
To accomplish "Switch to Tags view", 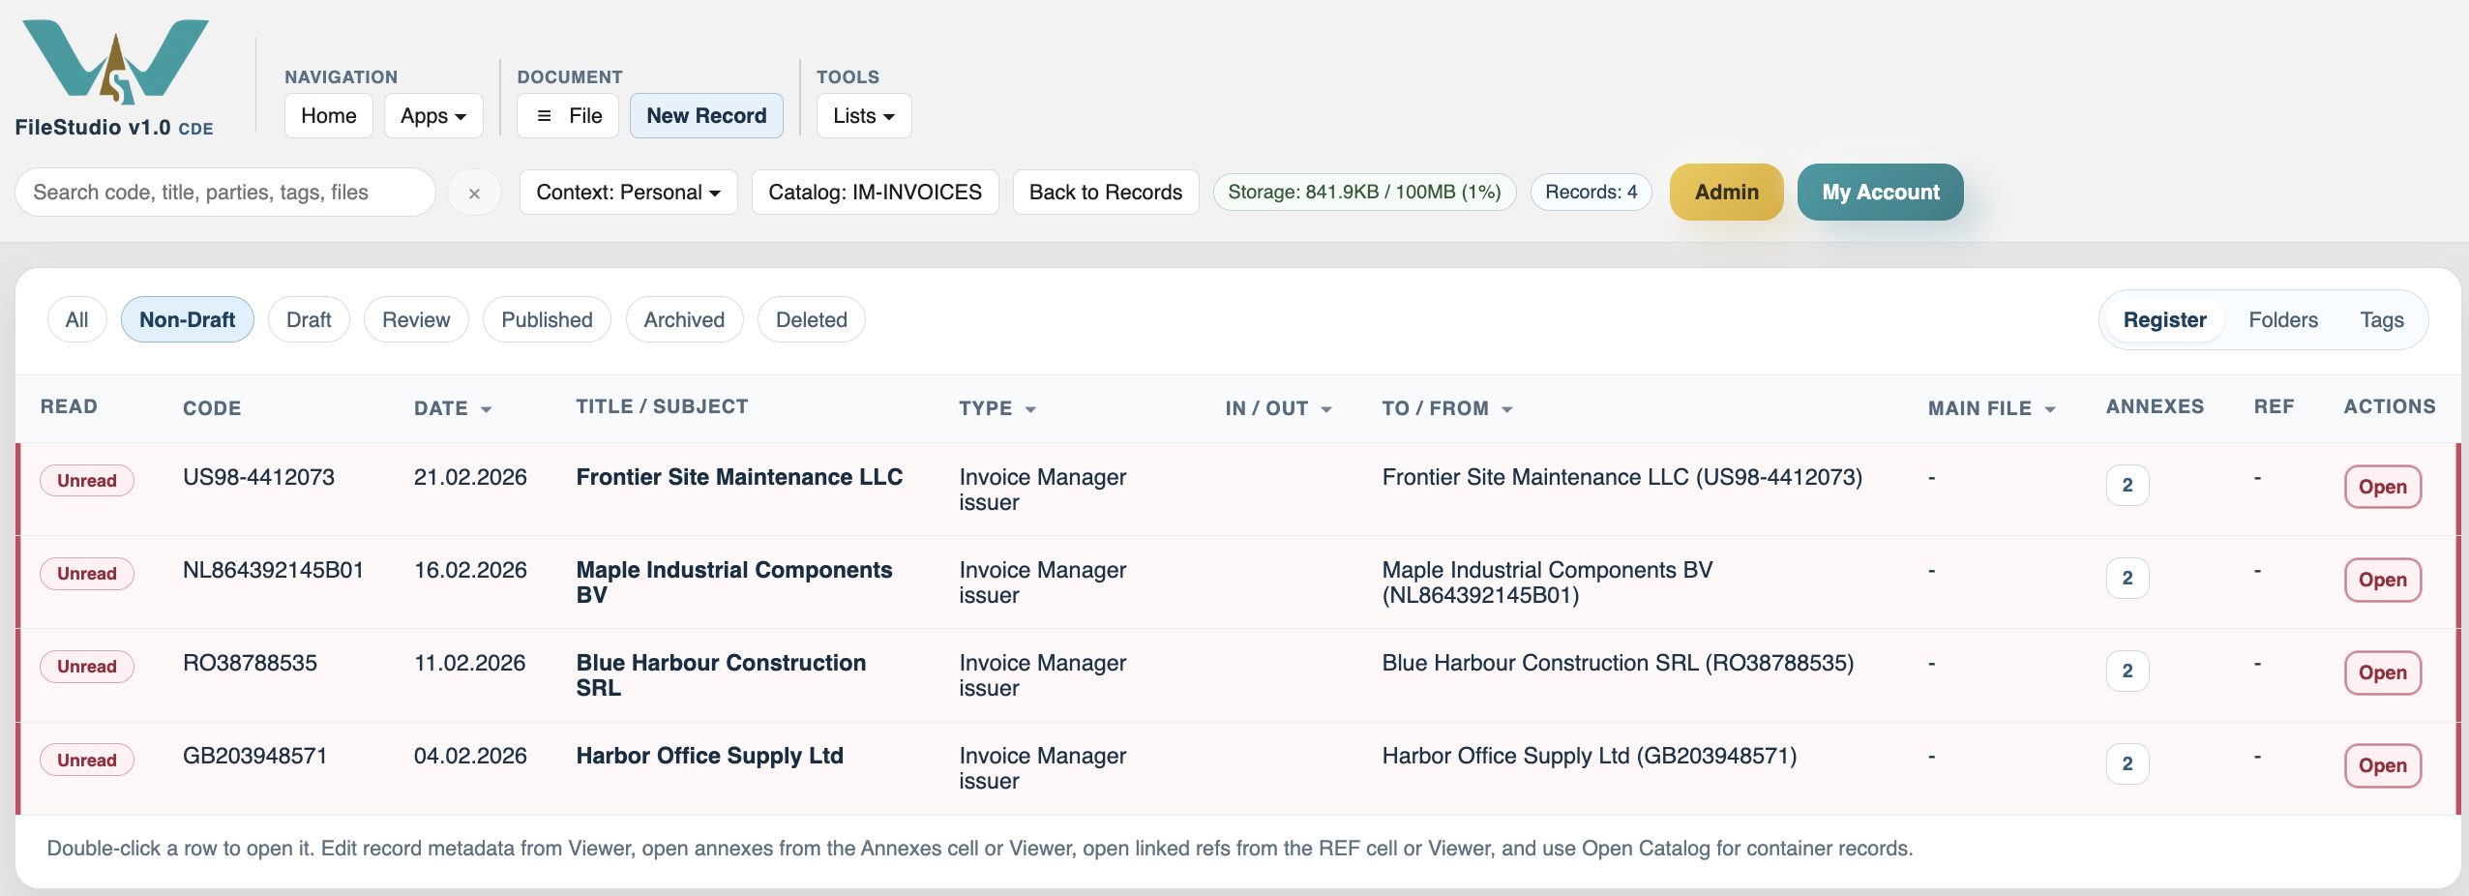I will click(2382, 319).
